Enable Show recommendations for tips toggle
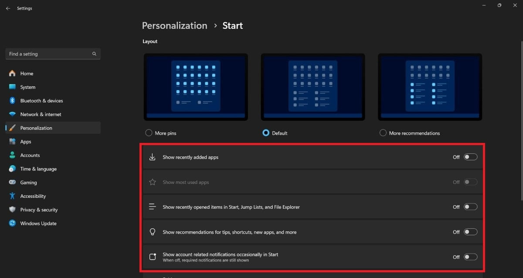 [x=470, y=232]
